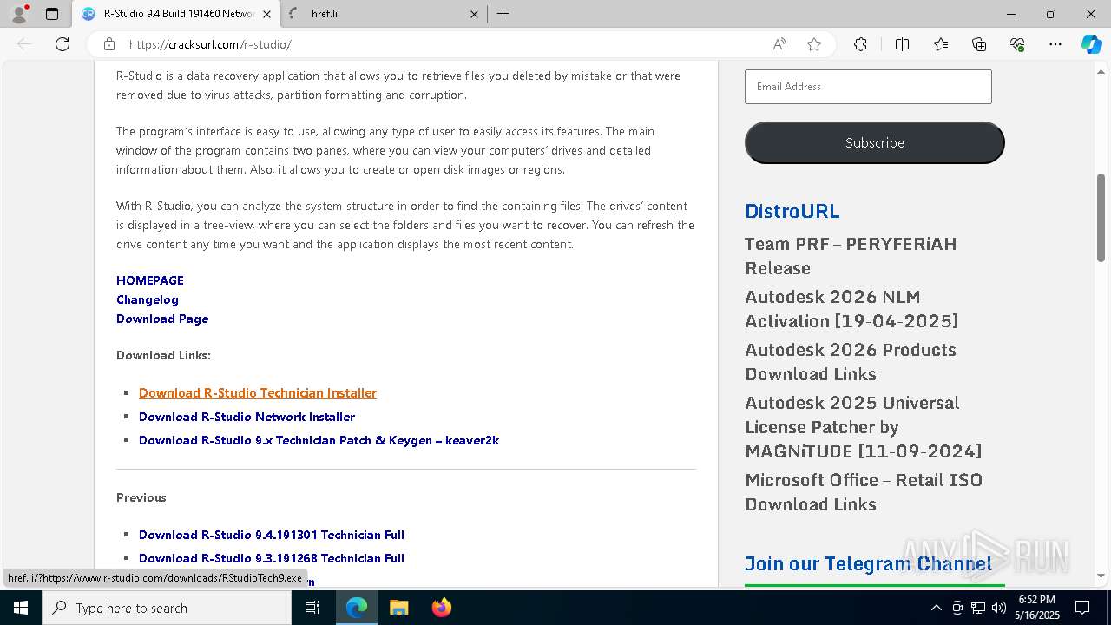Toggle Split screen view
Screen dimensions: 1111x625
pos(902,44)
